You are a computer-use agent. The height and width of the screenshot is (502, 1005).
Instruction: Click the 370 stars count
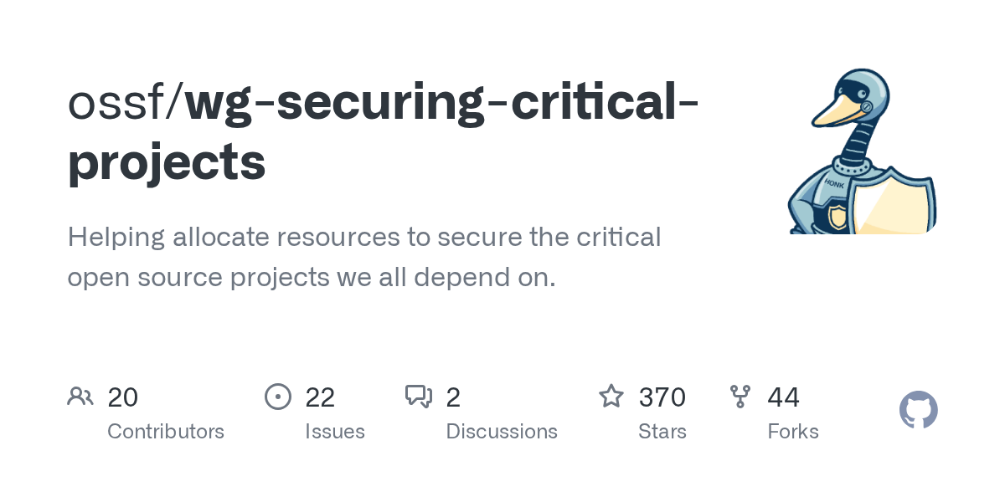[x=662, y=397]
